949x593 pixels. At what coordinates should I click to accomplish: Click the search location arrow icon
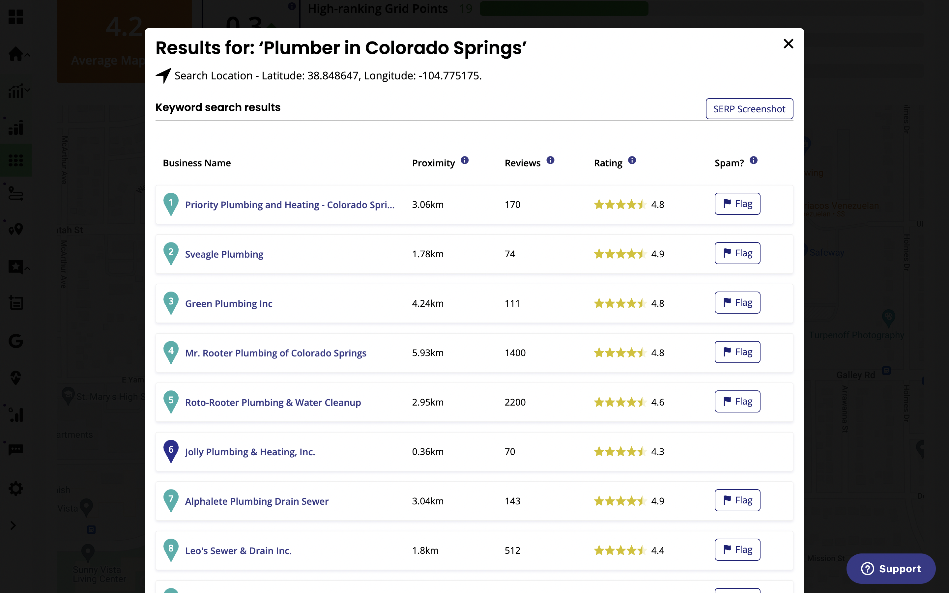163,75
